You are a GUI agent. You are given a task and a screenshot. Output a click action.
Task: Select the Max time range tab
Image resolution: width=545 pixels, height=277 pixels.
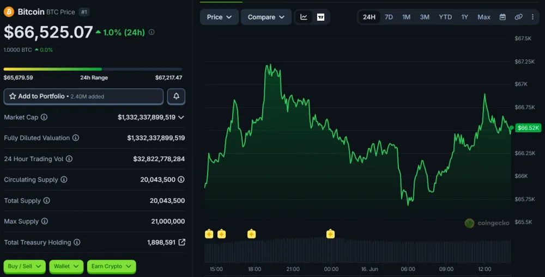(x=483, y=17)
